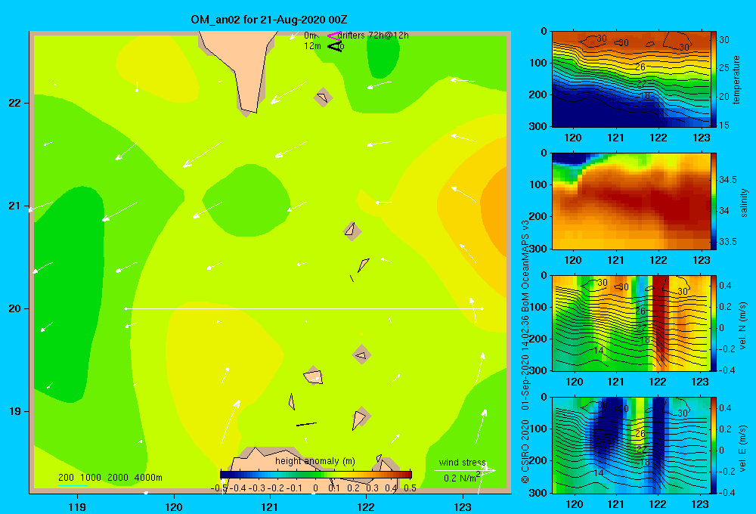
Task: Click the '200' depth label on vel. E section
Action: tap(538, 460)
